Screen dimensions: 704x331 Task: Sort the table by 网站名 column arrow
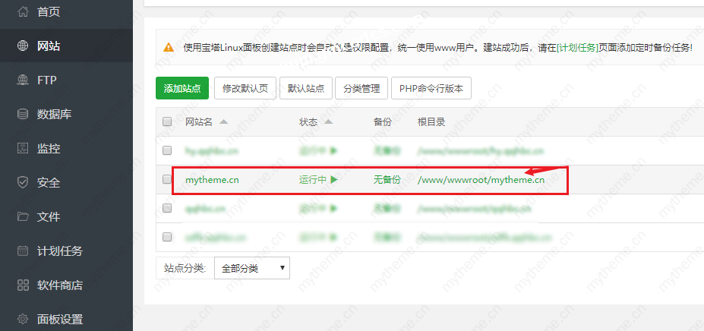(222, 121)
